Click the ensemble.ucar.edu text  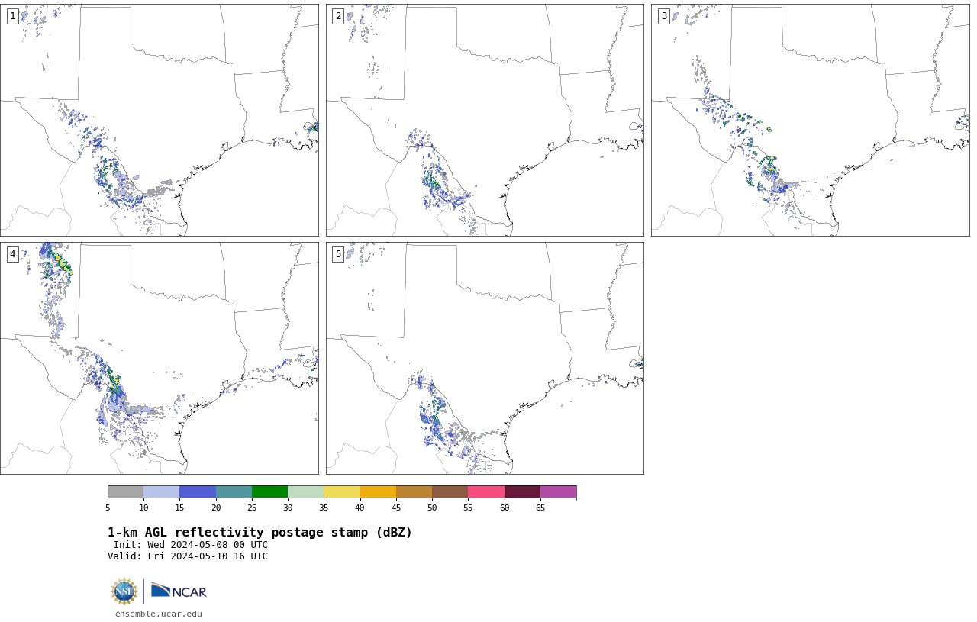[x=159, y=614]
